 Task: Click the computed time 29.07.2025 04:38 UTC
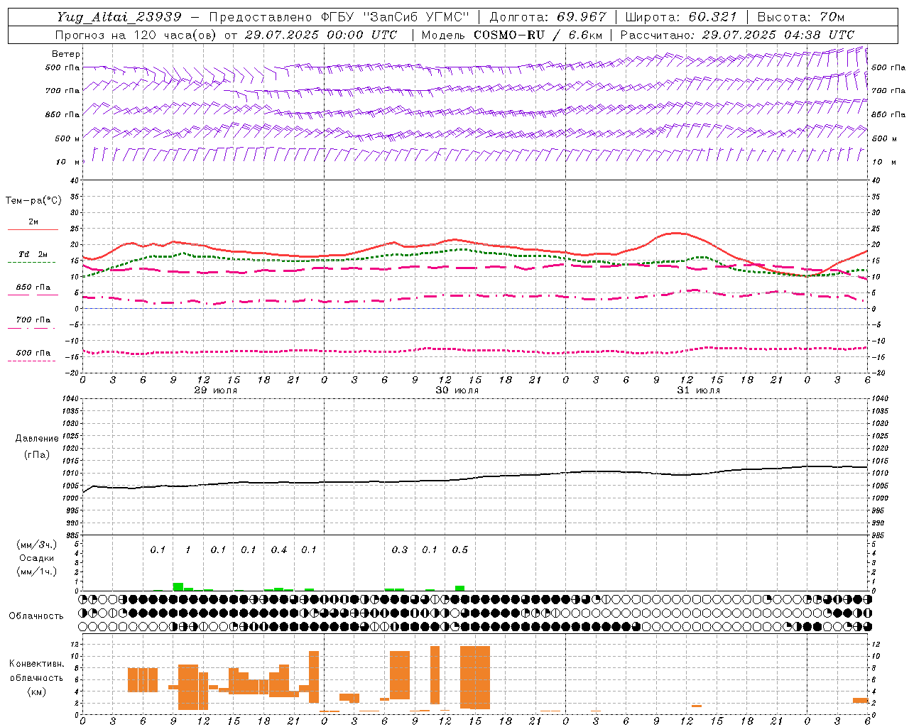(x=778, y=35)
